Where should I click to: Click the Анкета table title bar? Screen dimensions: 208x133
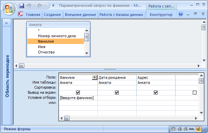point(59,25)
